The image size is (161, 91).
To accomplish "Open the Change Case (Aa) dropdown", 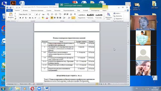I will click(x=44, y=14).
